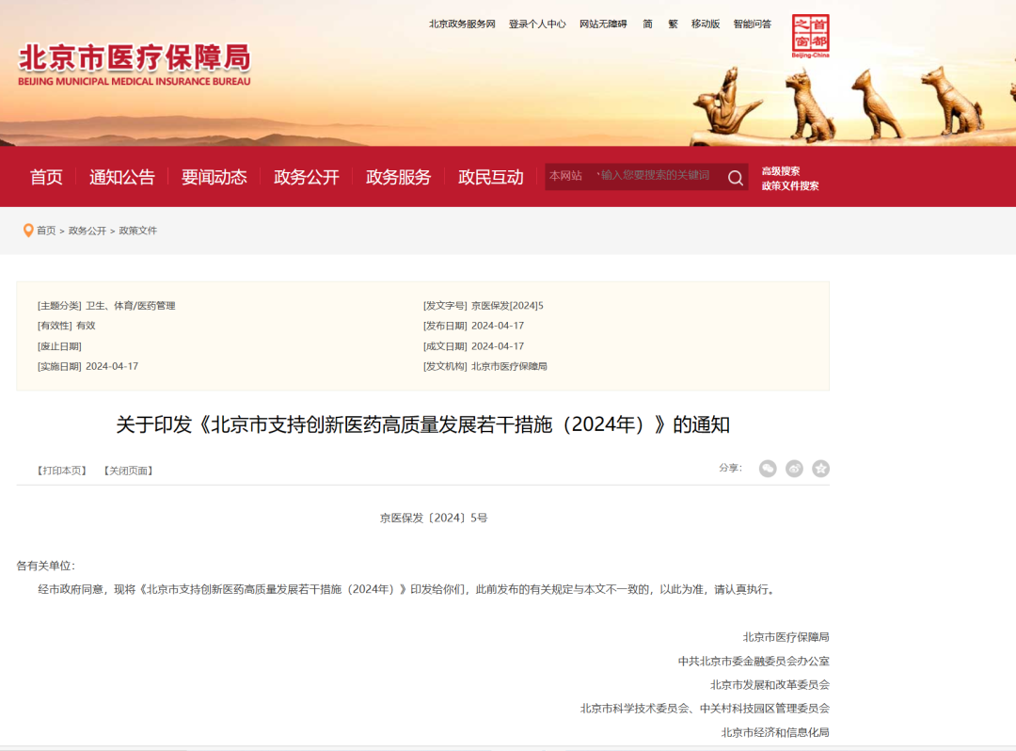The height and width of the screenshot is (751, 1016).
Task: Click the signature line 北京市经济和信息化局
Action: pyautogui.click(x=775, y=733)
